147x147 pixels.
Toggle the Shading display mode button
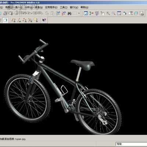click(x=5, y=20)
